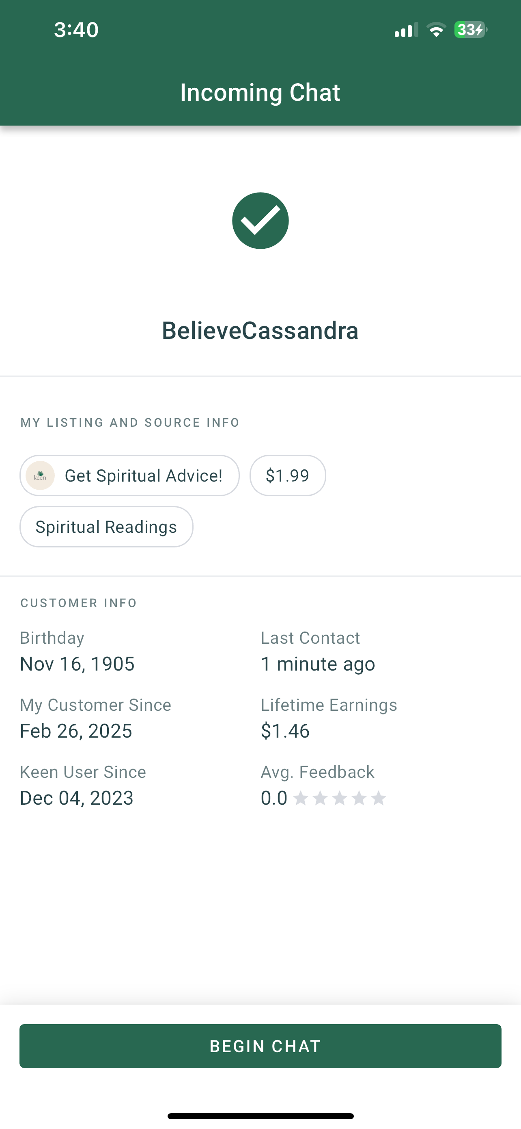Tap the Feb 26, 2025 customer since date
The height and width of the screenshot is (1129, 521).
pyautogui.click(x=76, y=731)
